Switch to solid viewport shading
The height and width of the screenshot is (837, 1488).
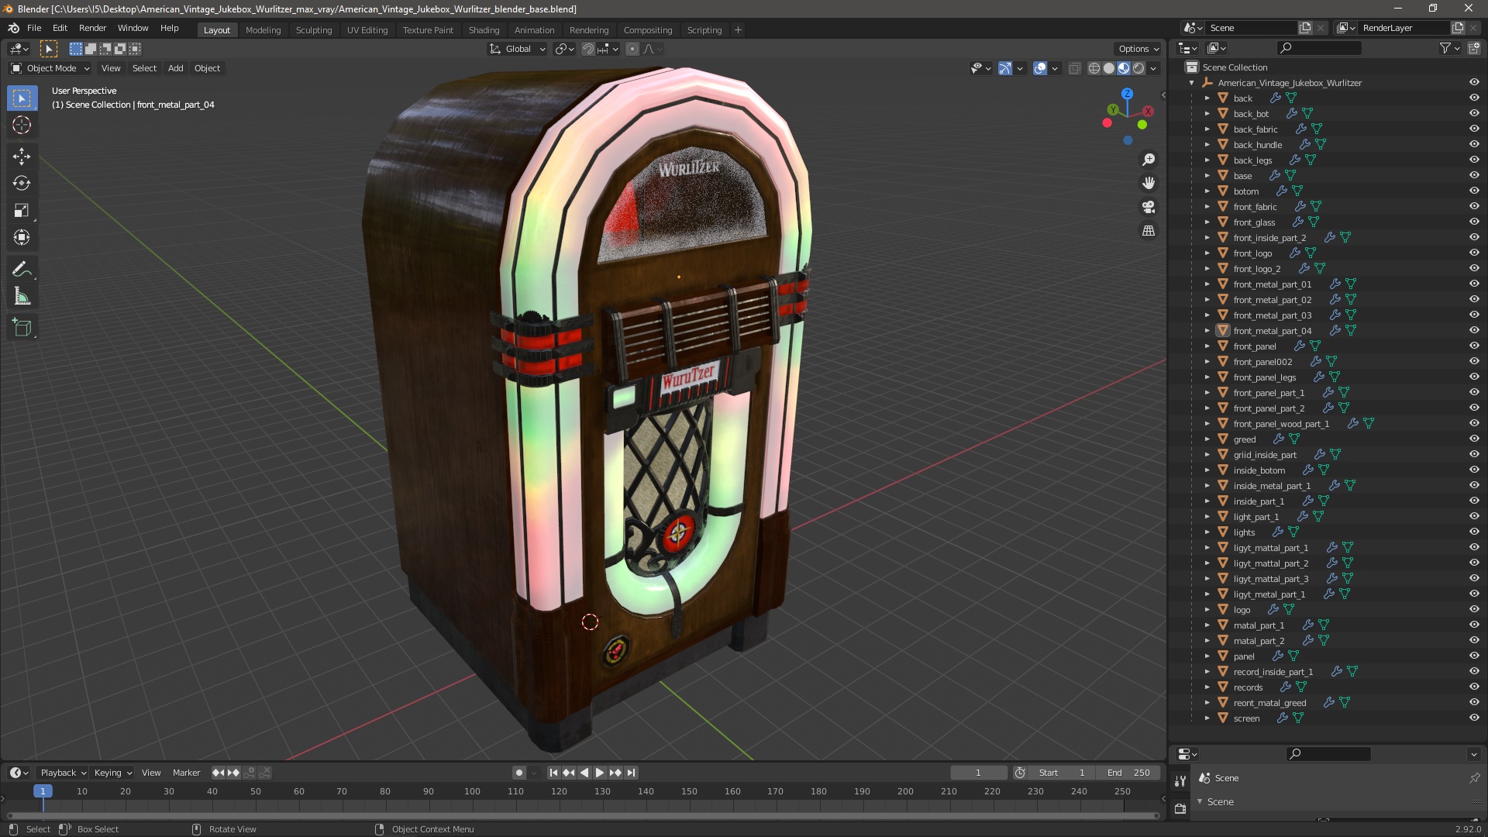point(1109,68)
